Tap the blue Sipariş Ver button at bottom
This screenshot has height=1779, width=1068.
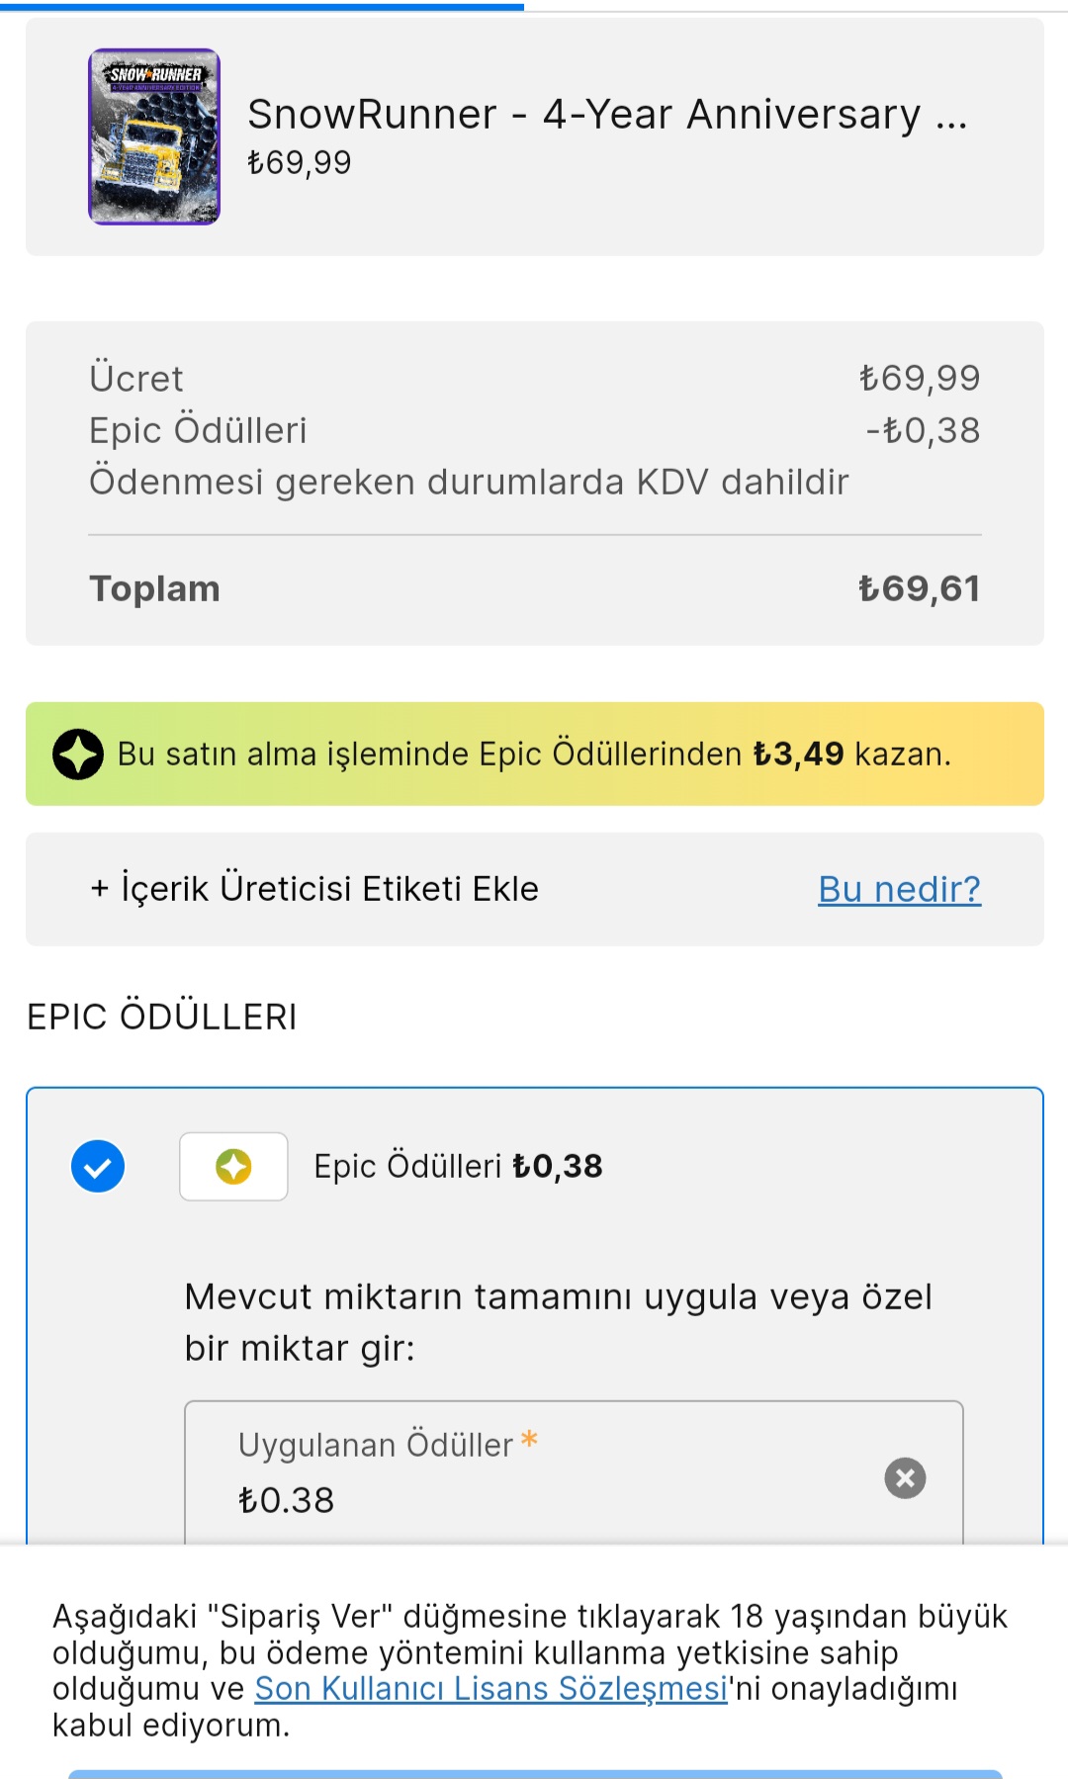pyautogui.click(x=534, y=1774)
